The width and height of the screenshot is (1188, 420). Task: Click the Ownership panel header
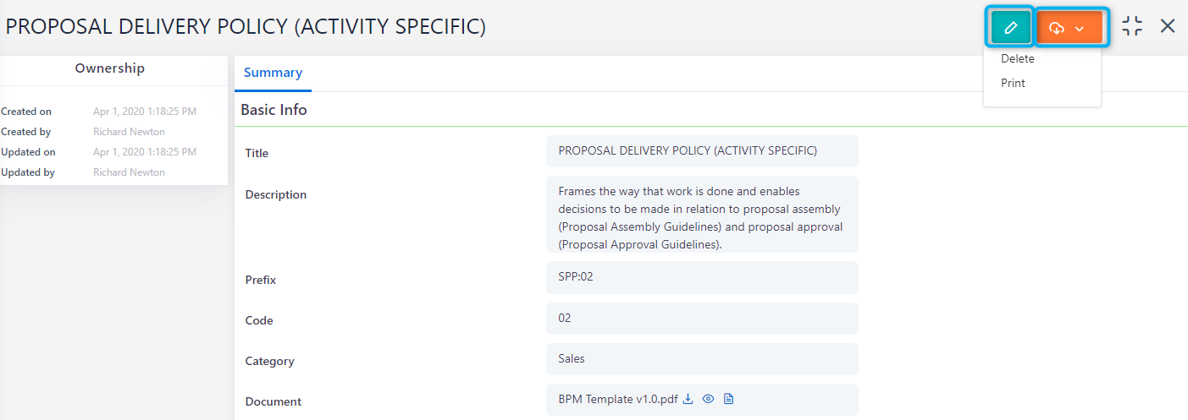tap(110, 68)
